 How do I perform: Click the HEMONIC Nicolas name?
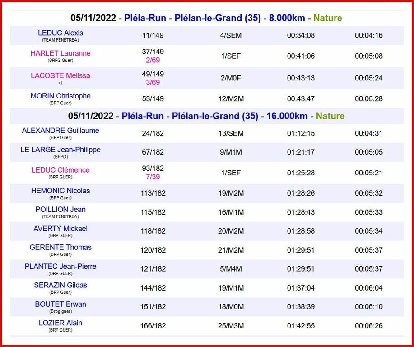60,191
